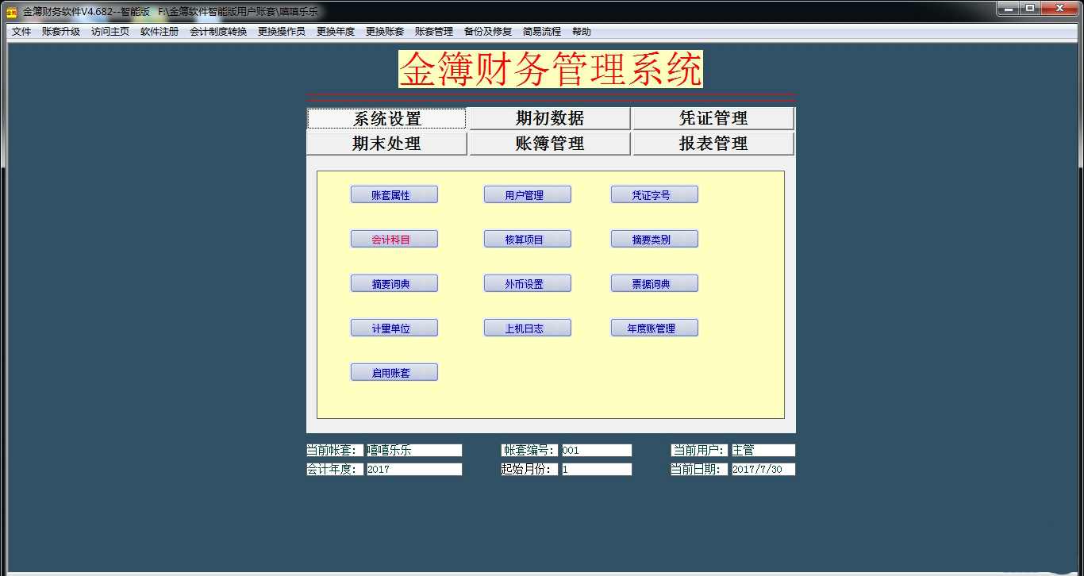Switch to the 报表管理 tab
The height and width of the screenshot is (576, 1084).
pyautogui.click(x=713, y=144)
